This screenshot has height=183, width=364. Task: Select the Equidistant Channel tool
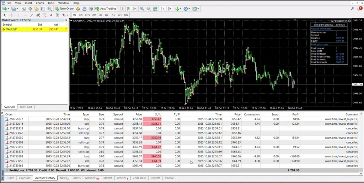pyautogui.click(x=38, y=15)
